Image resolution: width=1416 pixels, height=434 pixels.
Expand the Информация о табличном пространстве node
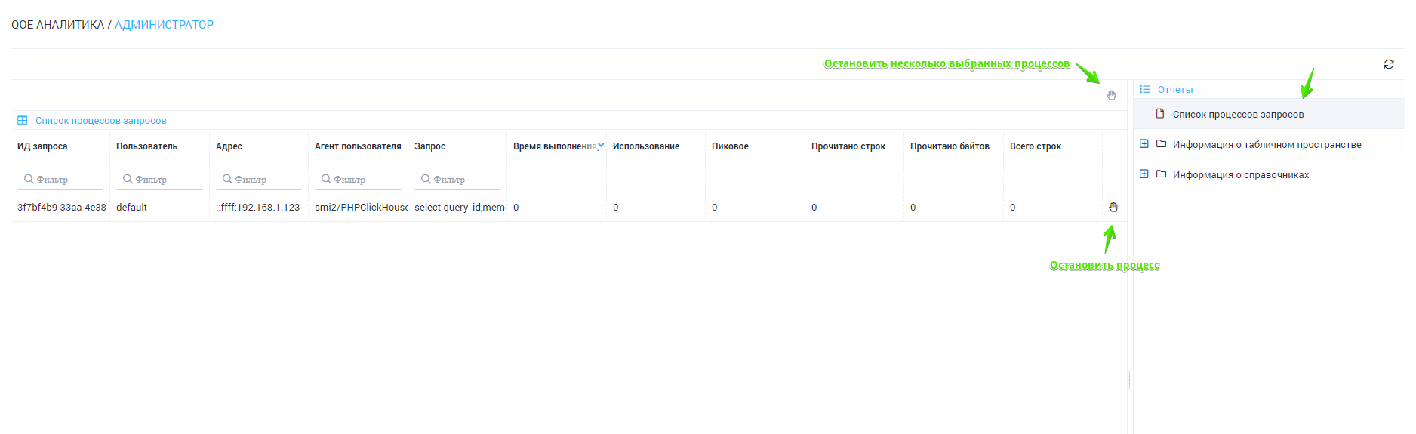1144,144
